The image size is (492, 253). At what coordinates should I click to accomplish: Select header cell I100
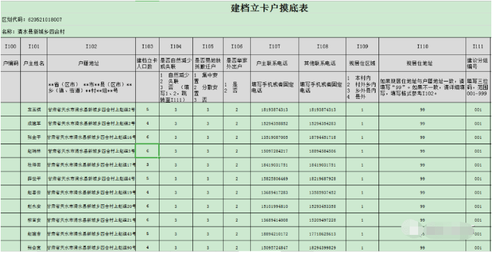click(10, 47)
